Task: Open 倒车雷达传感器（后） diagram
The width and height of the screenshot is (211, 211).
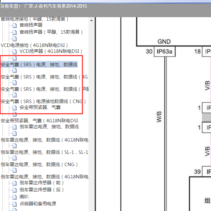Action: point(42,190)
